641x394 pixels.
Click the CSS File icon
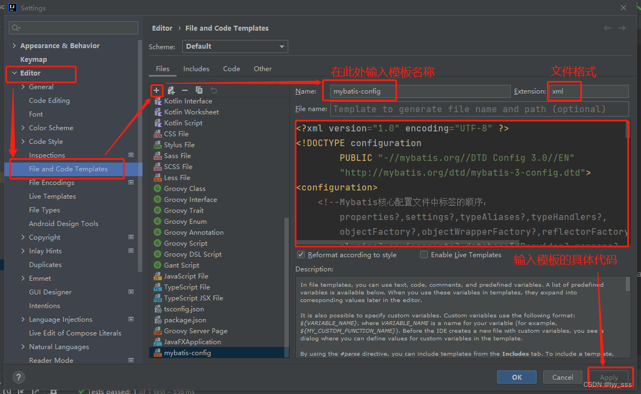click(x=158, y=134)
